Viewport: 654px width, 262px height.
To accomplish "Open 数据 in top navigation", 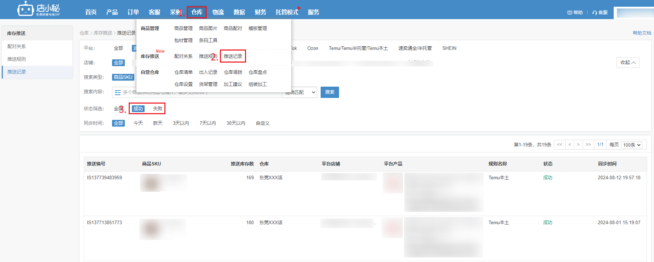I will [x=239, y=12].
